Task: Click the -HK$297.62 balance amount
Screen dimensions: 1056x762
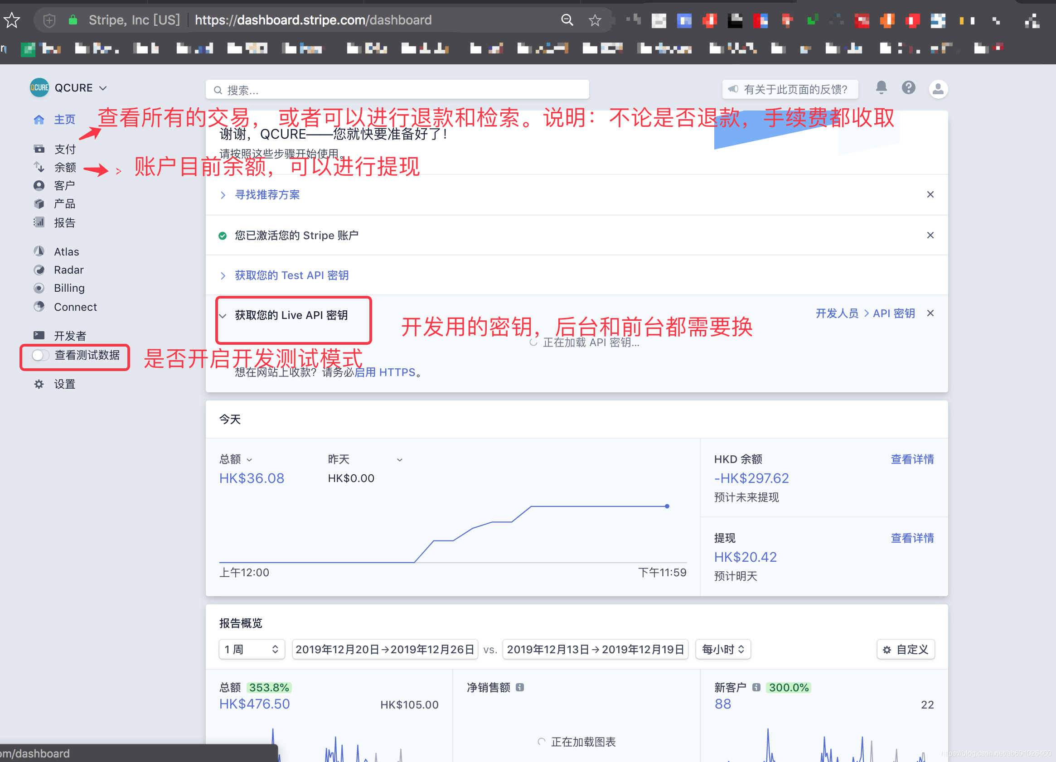Action: pos(751,478)
